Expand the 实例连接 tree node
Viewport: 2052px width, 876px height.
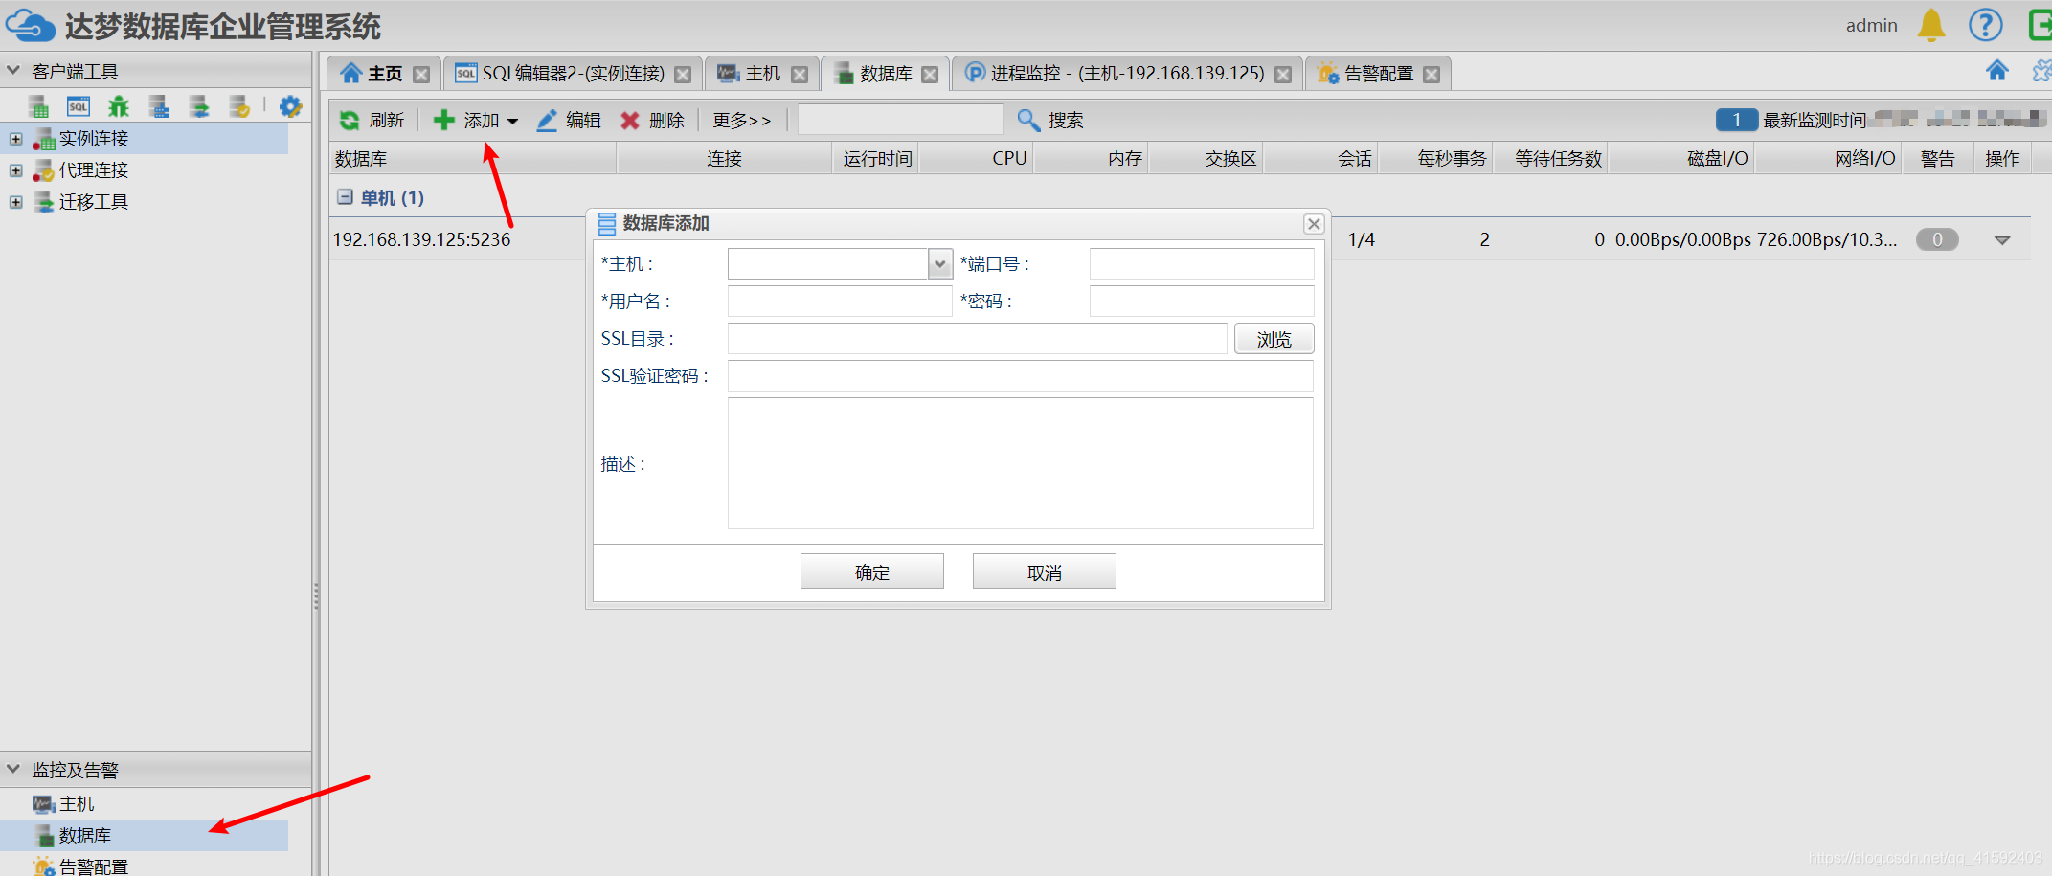16,139
